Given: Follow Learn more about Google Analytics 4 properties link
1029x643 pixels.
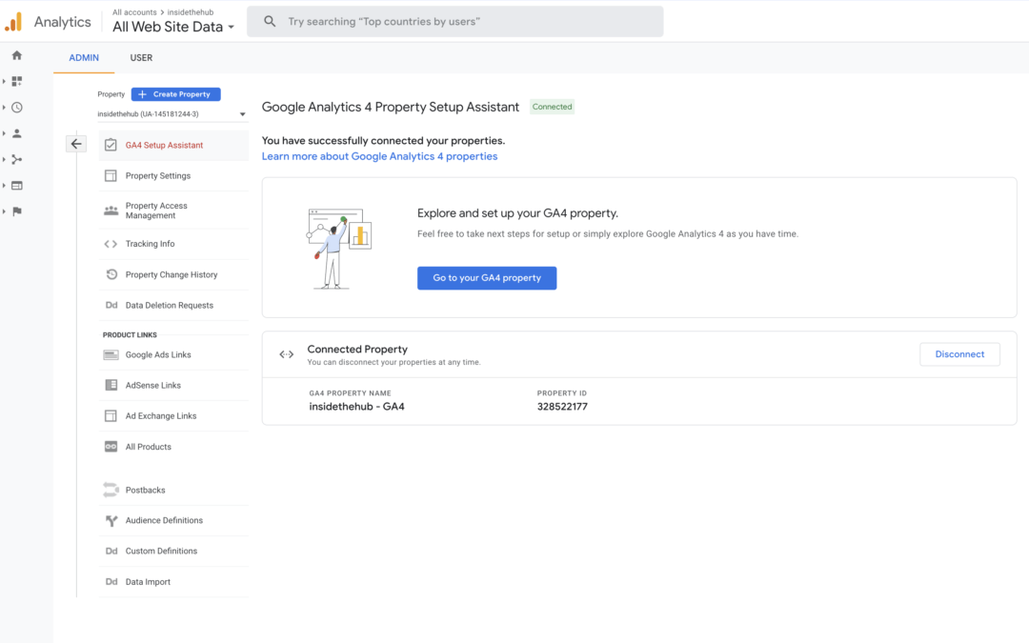Looking at the screenshot, I should click(379, 157).
